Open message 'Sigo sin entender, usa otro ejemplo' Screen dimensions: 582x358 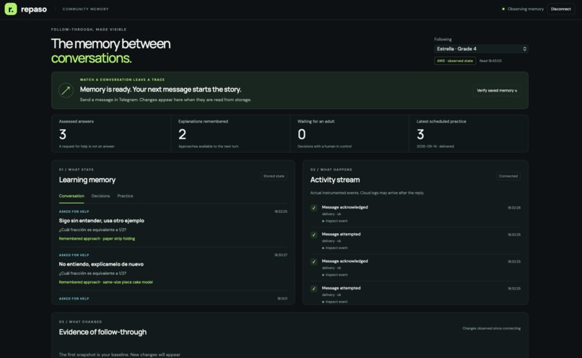tap(101, 221)
